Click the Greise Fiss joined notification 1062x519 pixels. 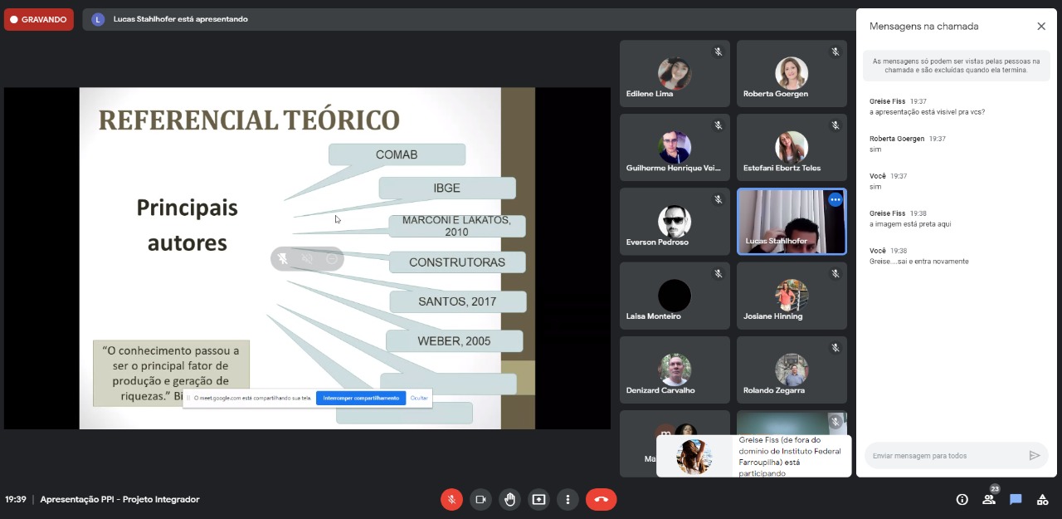[x=753, y=456]
